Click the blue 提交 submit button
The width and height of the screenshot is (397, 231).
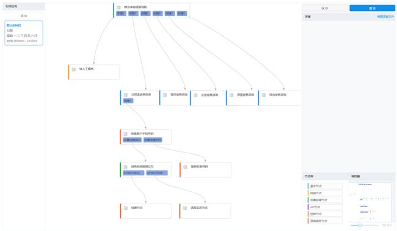click(x=372, y=8)
